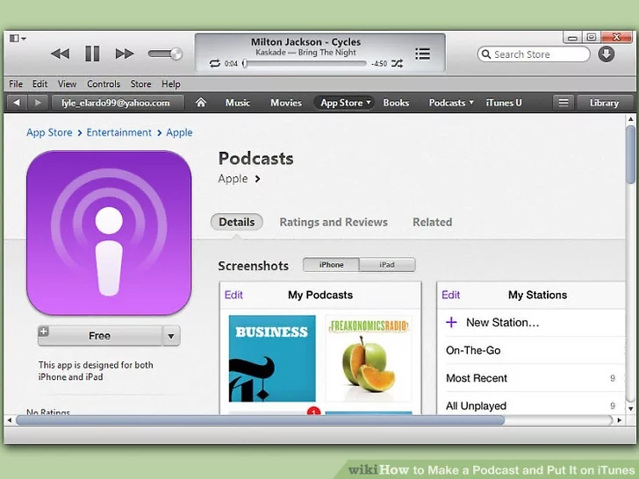Viewport: 639px width, 479px height.
Task: Select the Related tab
Action: point(433,222)
